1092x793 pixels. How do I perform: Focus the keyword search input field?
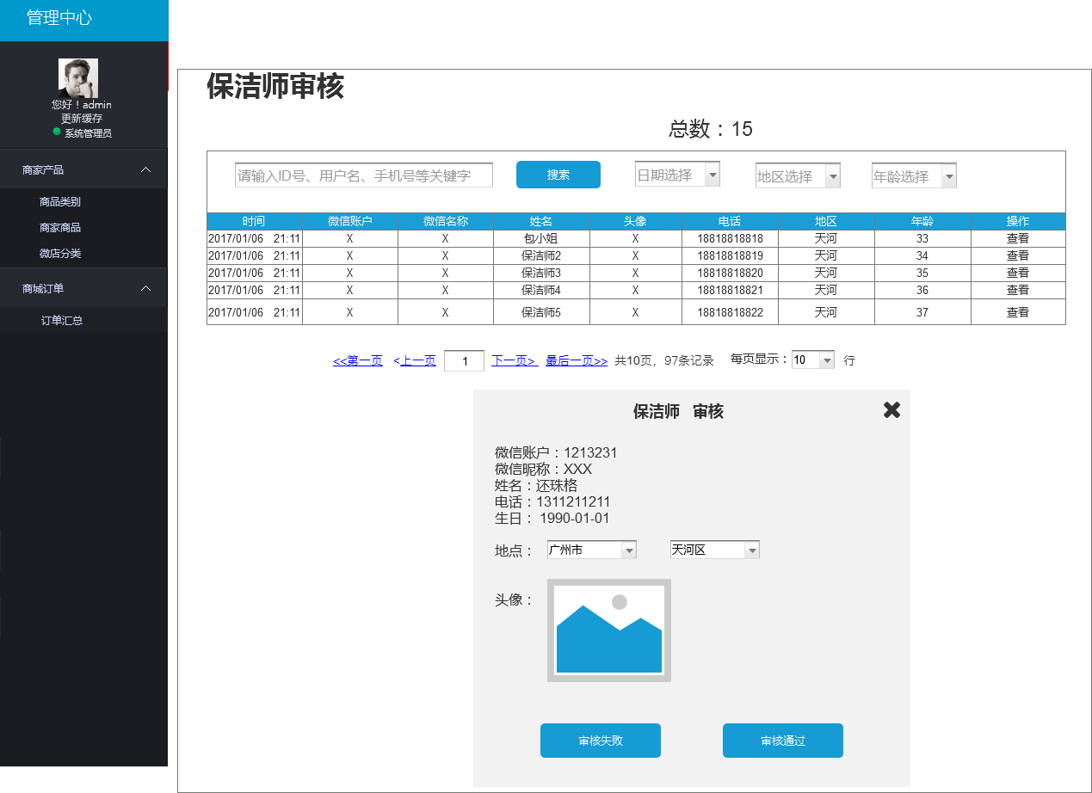click(363, 175)
